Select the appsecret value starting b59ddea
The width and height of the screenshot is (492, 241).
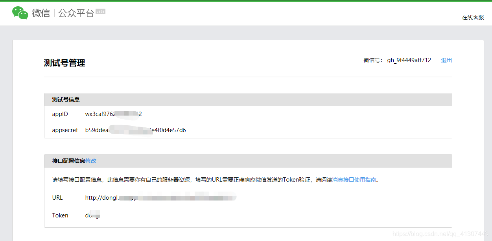pos(136,130)
